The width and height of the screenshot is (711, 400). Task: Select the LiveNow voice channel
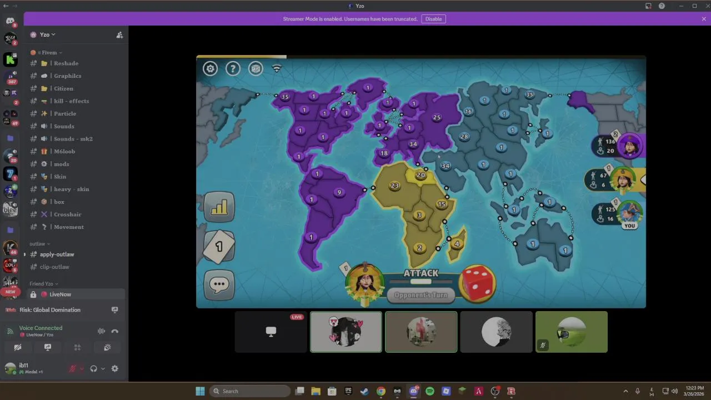point(77,294)
